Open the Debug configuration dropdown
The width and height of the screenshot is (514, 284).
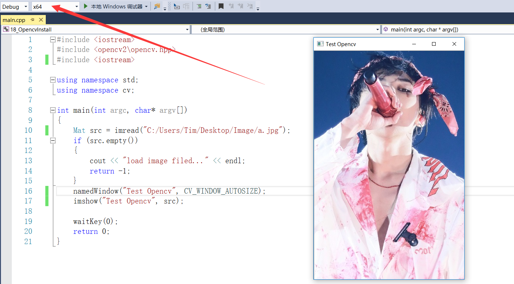click(25, 7)
